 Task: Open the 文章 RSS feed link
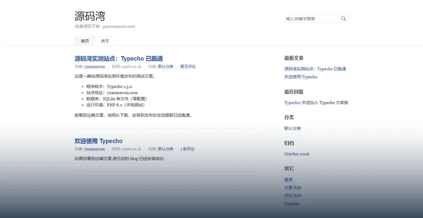click(293, 187)
